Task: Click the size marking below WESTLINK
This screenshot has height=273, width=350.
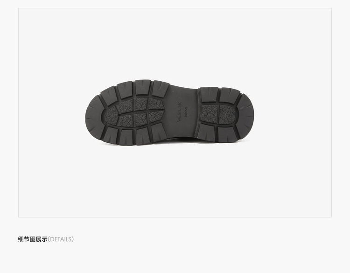Action: (186, 112)
